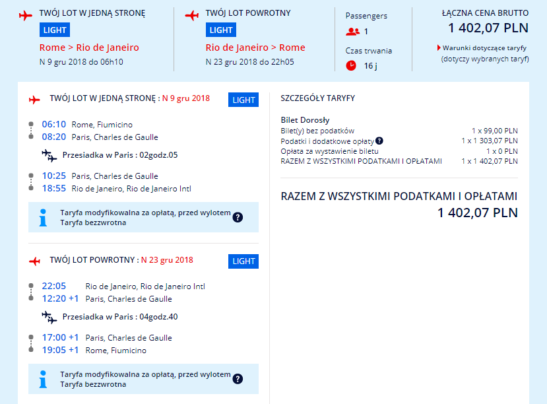
Task: Click Bilet(y) bez podatków price 1 x 99,00 PLN
Action: pos(495,131)
